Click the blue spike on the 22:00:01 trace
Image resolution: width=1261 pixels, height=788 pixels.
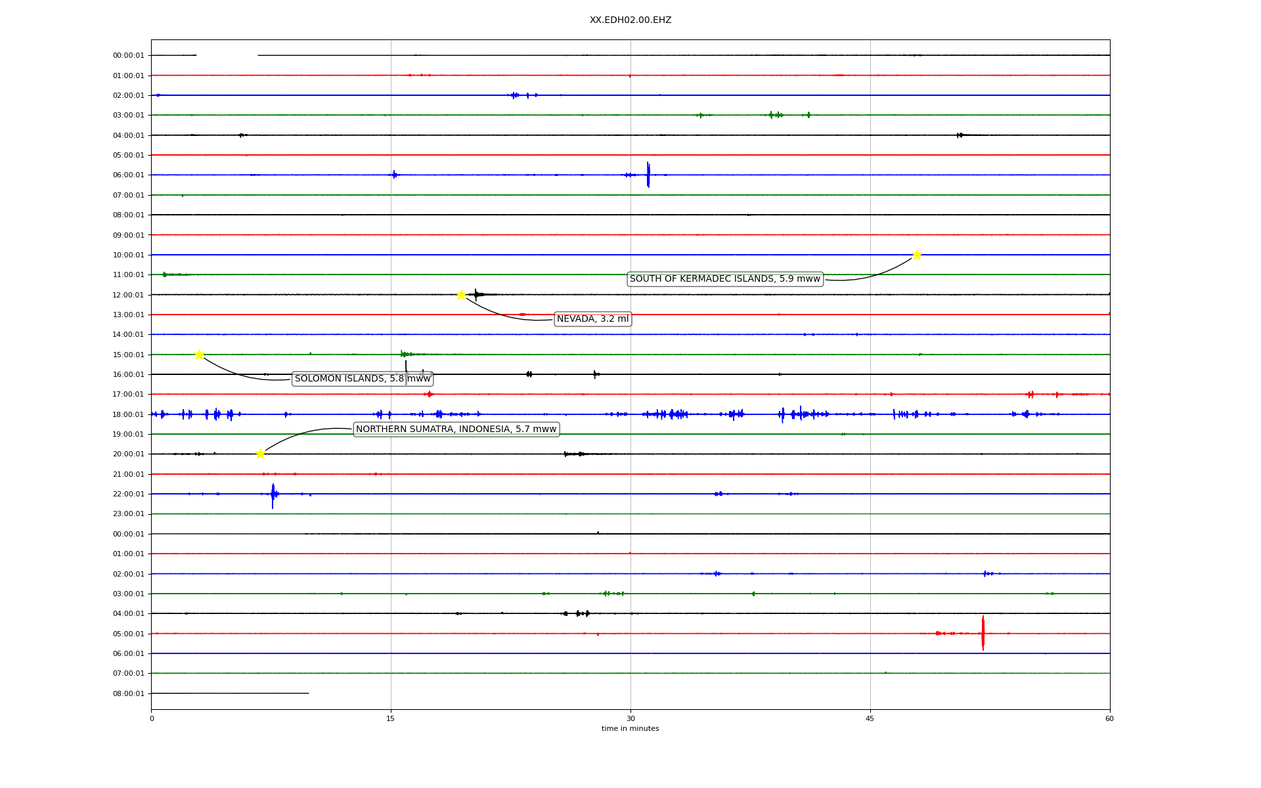tap(273, 495)
